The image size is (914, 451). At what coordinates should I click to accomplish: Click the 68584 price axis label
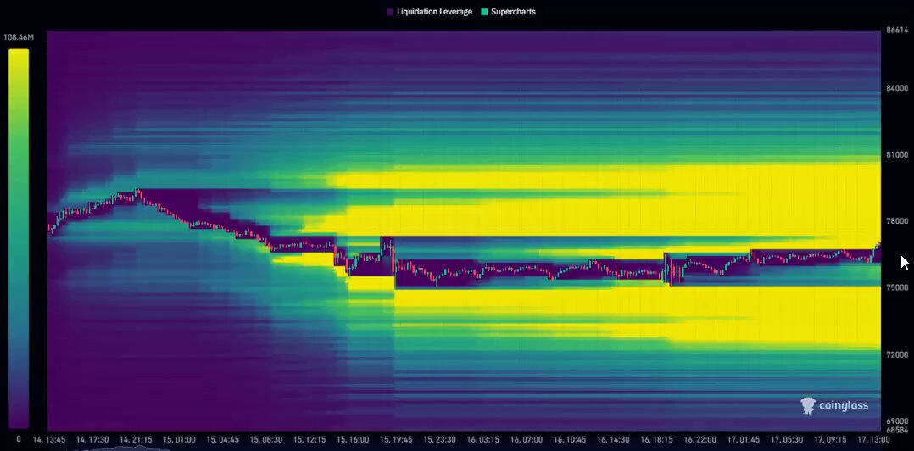click(897, 430)
